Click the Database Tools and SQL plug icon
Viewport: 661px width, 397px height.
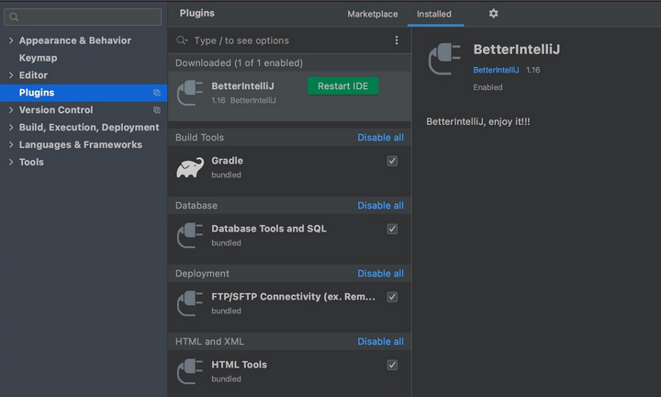point(190,235)
